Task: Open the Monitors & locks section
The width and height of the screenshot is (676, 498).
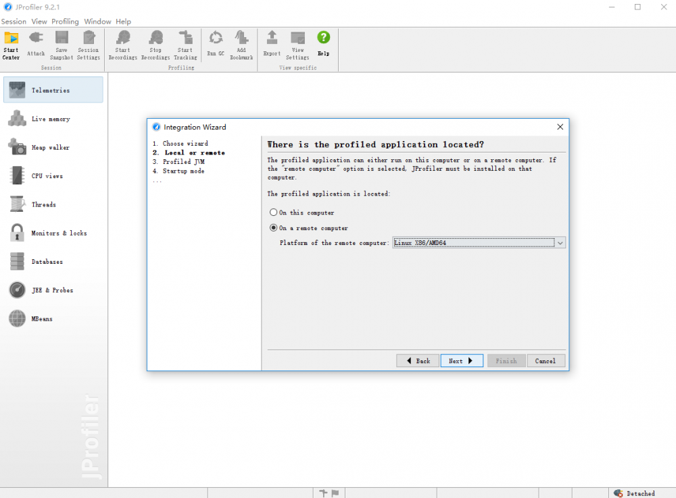Action: click(x=53, y=233)
